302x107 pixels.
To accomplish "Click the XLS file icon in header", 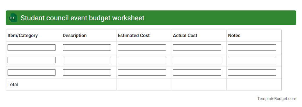I will click(13, 18).
